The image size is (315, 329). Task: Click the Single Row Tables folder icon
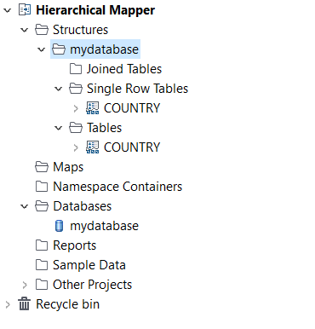(76, 89)
